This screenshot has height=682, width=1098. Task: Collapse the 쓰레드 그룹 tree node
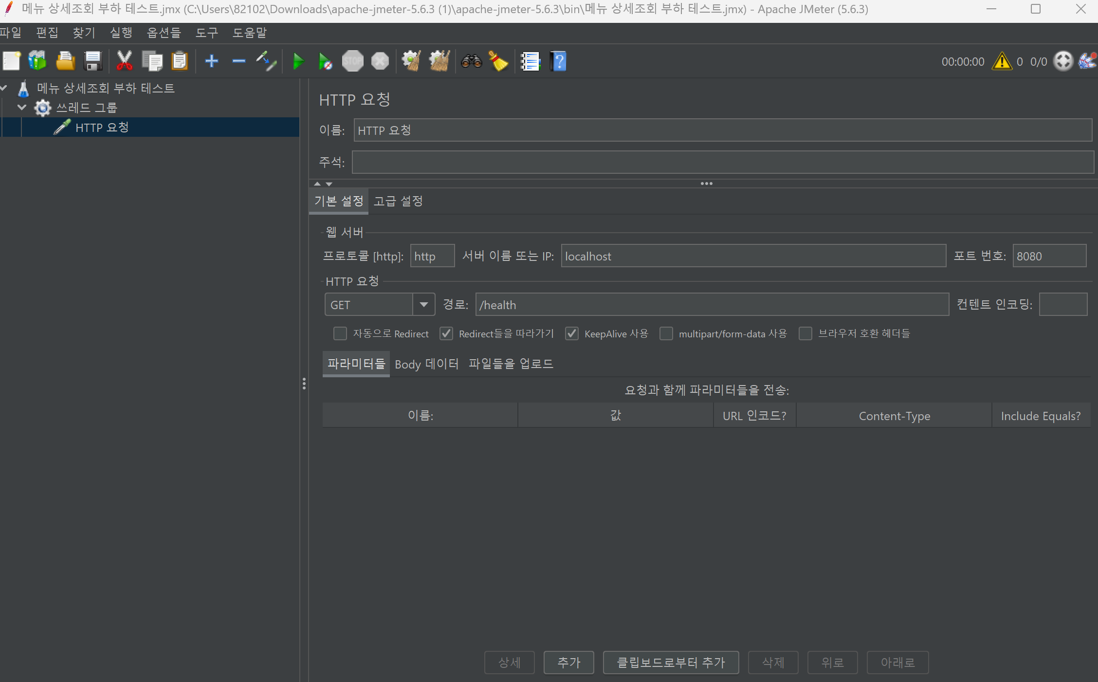21,107
